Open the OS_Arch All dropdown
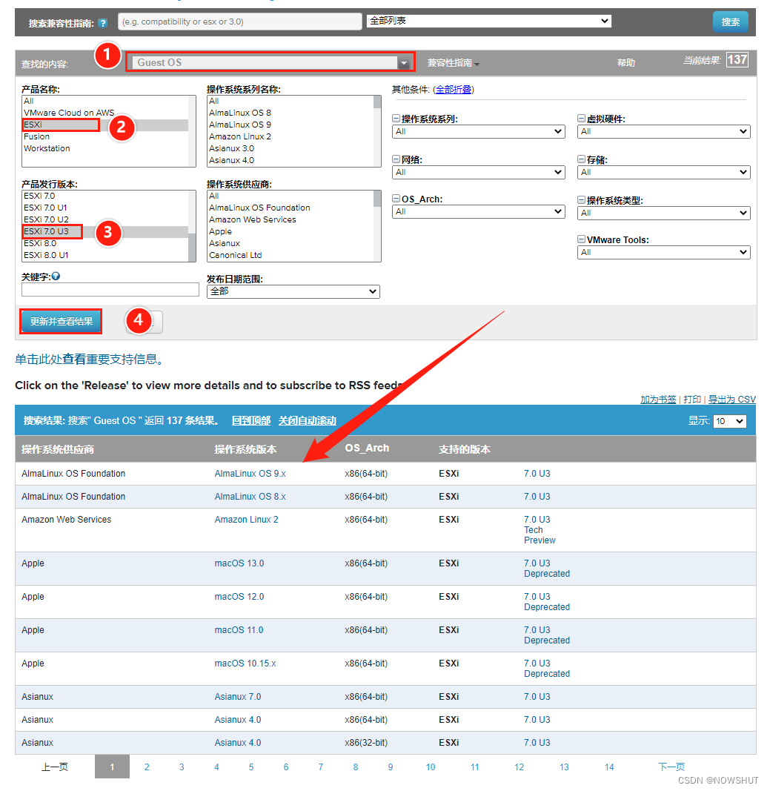 point(478,211)
